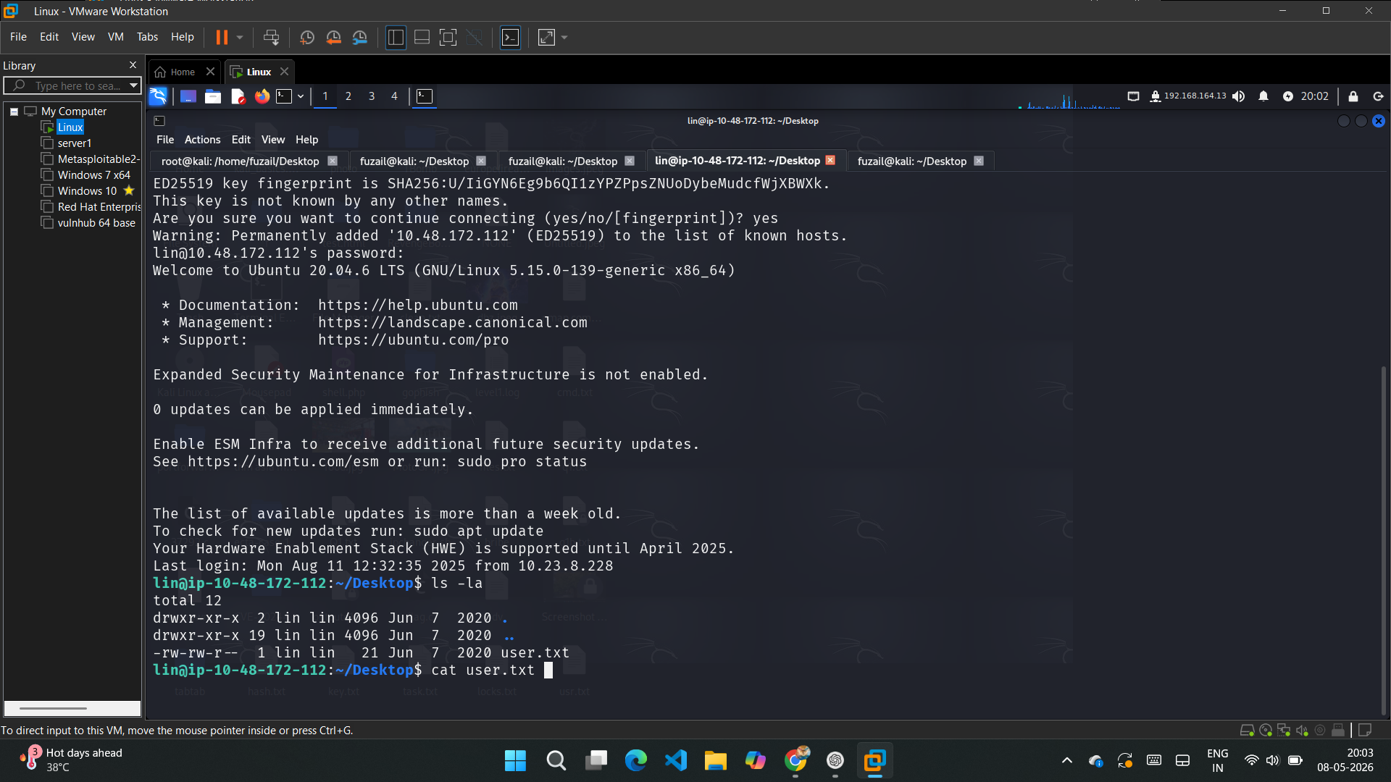Toggle the thumbnail bar view
Image resolution: width=1391 pixels, height=782 pixels.
[x=422, y=37]
